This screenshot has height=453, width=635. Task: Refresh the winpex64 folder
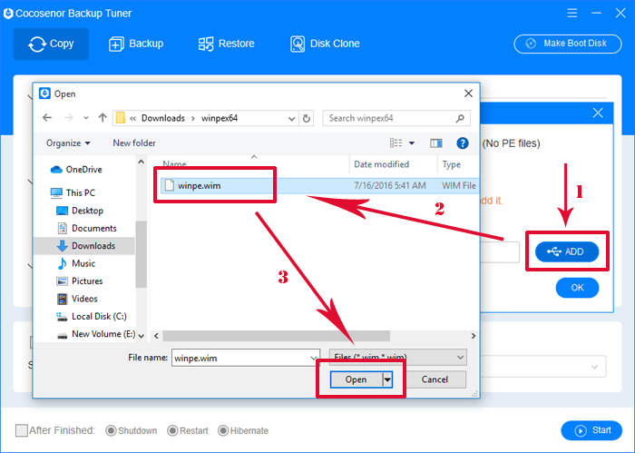coord(307,118)
